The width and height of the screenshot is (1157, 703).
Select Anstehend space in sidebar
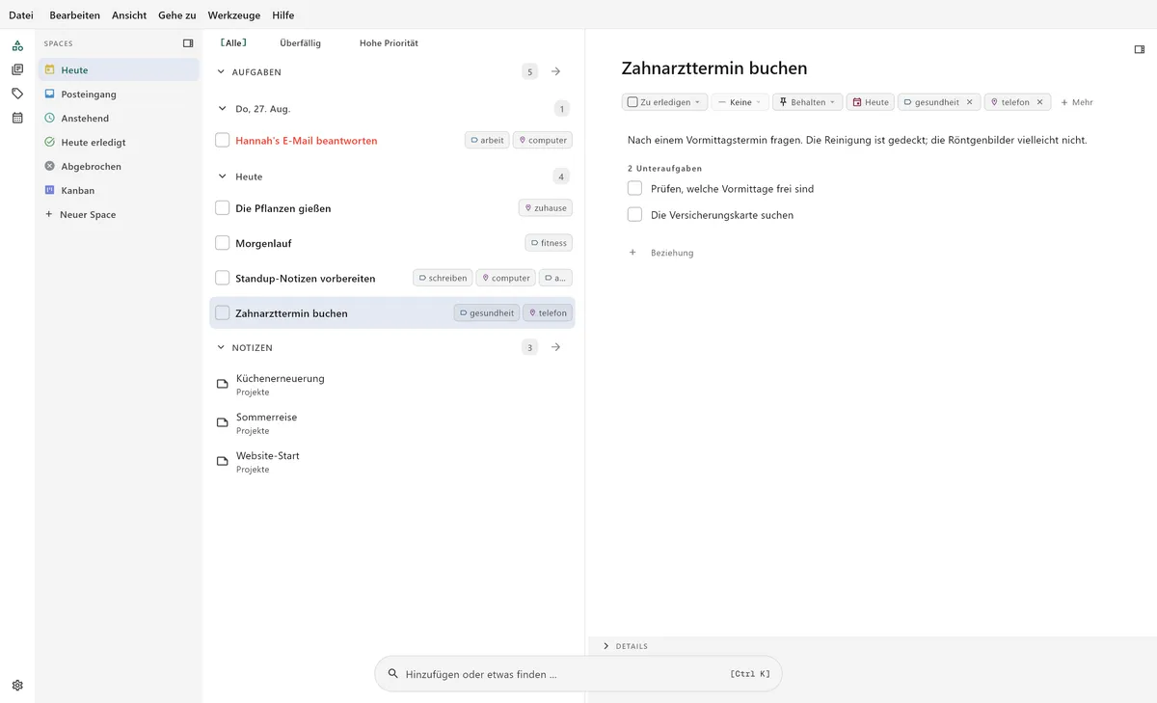tap(119, 118)
